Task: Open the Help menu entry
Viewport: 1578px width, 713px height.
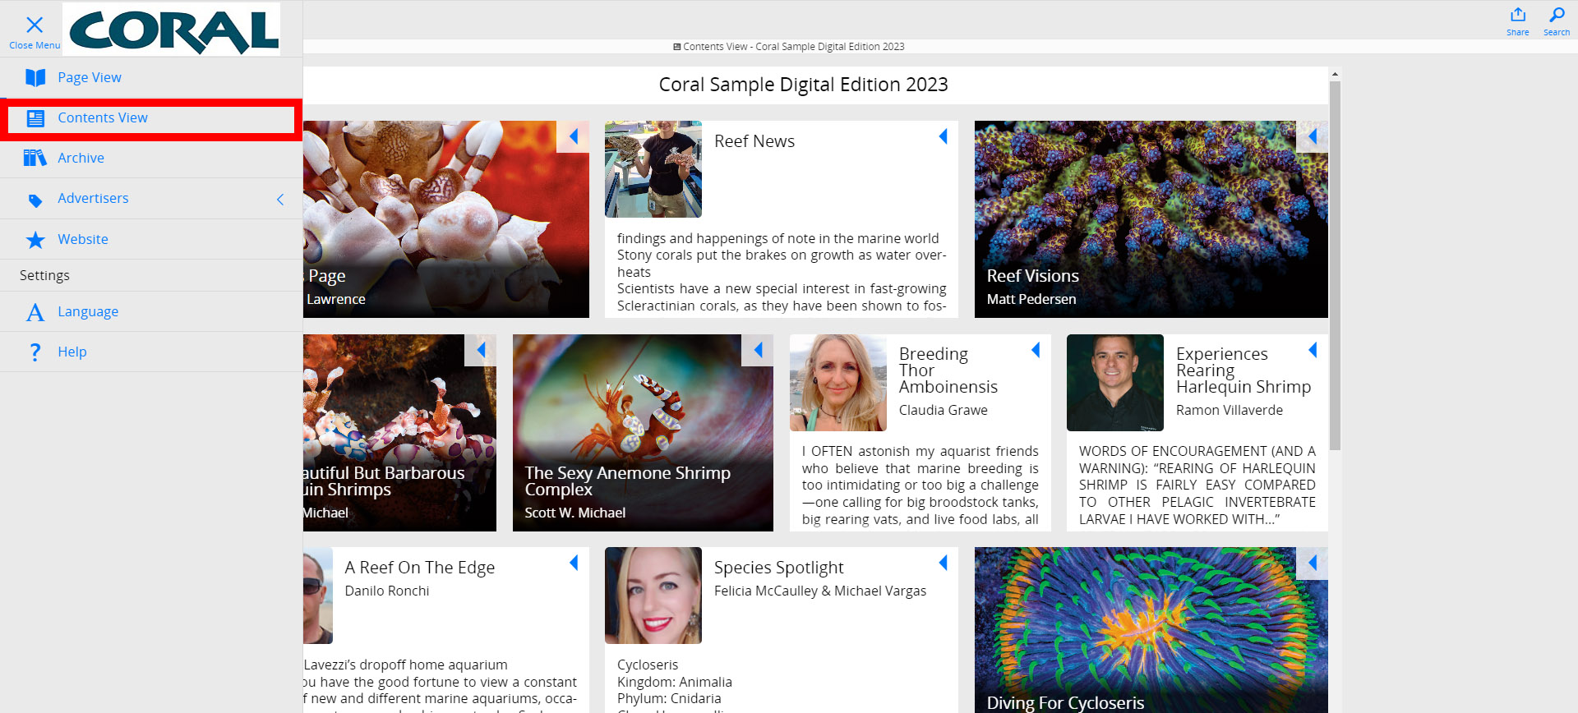Action: pos(72,352)
